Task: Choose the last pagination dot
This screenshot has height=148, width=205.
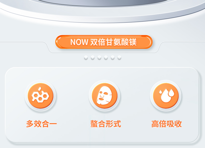Action: tap(119, 57)
